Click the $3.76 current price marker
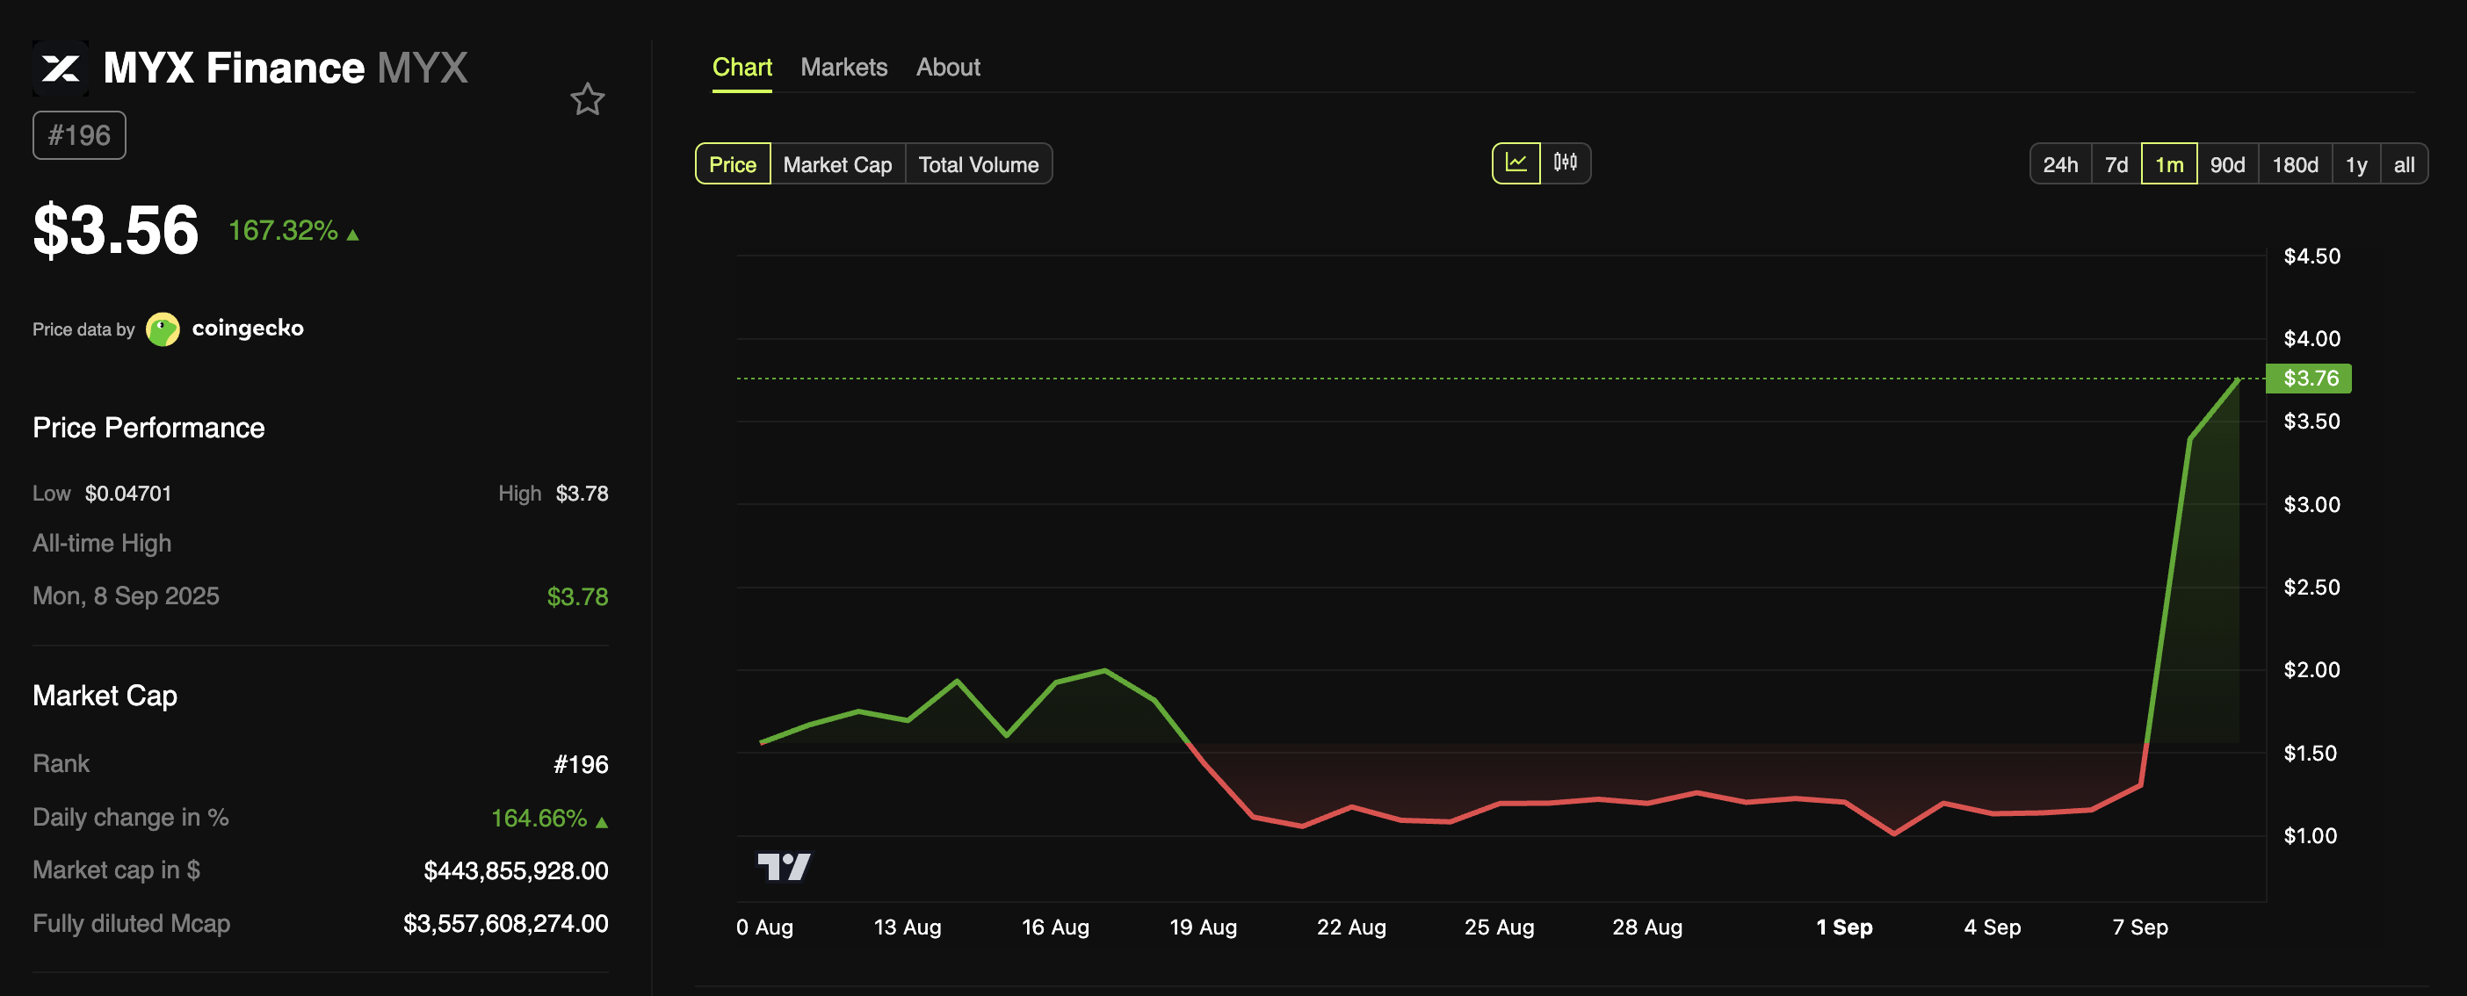This screenshot has height=996, width=2467. click(x=2309, y=379)
